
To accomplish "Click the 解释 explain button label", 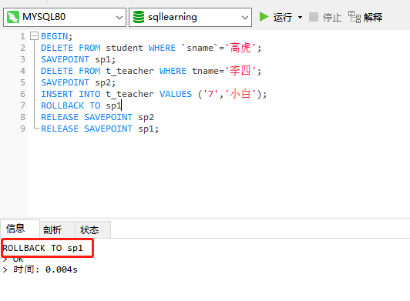I will (373, 17).
